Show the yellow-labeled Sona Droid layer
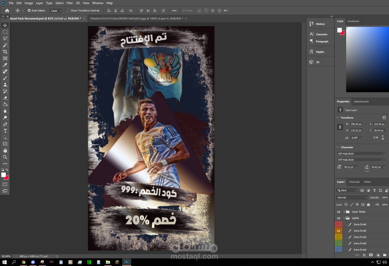Viewport: 389px width, 266px height. (339, 237)
